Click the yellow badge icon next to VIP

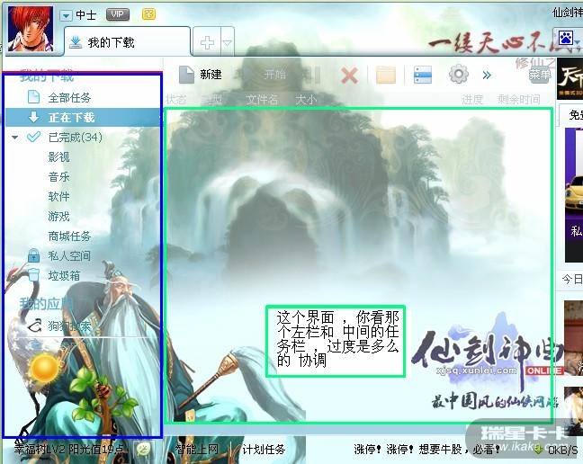click(148, 14)
